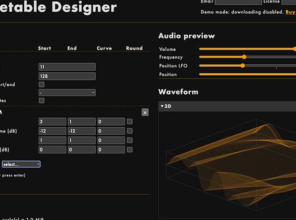Collapse the 3D waveform view triangle
296x220 pixels.
(162, 106)
